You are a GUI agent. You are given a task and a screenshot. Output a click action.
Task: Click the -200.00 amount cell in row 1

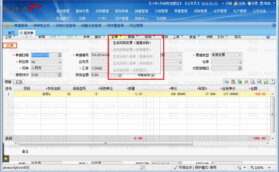pyautogui.click(x=253, y=94)
